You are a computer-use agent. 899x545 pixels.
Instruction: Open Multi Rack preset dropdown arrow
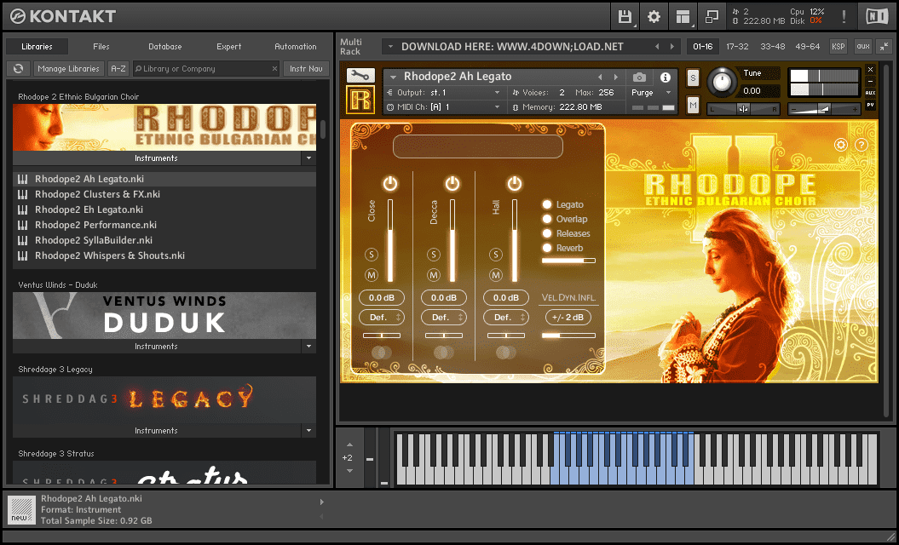[x=390, y=47]
